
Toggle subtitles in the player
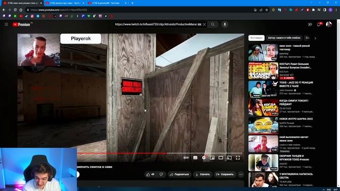point(195,158)
